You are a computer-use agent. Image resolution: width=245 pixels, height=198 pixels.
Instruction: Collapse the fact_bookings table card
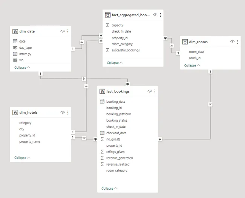pyautogui.click(x=109, y=188)
